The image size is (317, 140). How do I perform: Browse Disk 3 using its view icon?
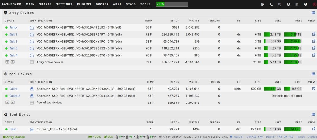(314, 48)
